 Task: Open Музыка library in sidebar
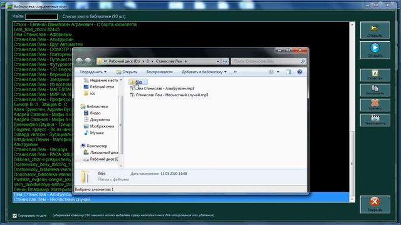pyautogui.click(x=93, y=132)
